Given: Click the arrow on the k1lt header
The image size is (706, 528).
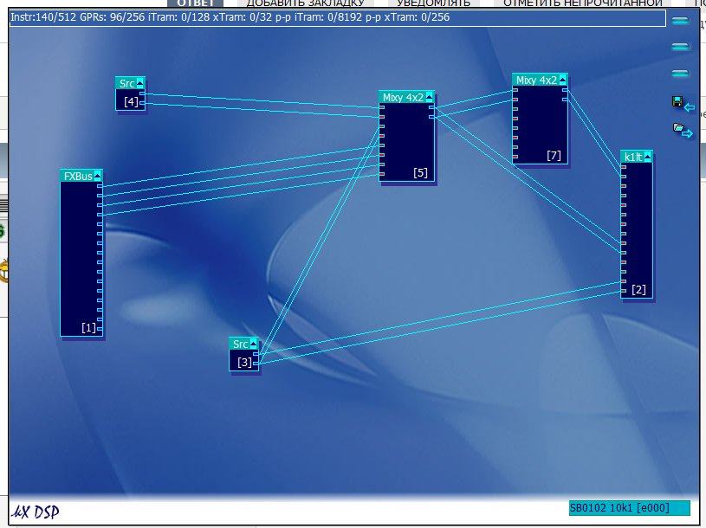Looking at the screenshot, I should (648, 157).
